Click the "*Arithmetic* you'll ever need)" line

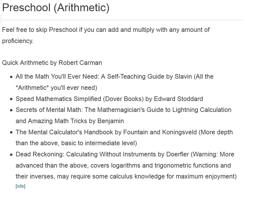coord(56,88)
